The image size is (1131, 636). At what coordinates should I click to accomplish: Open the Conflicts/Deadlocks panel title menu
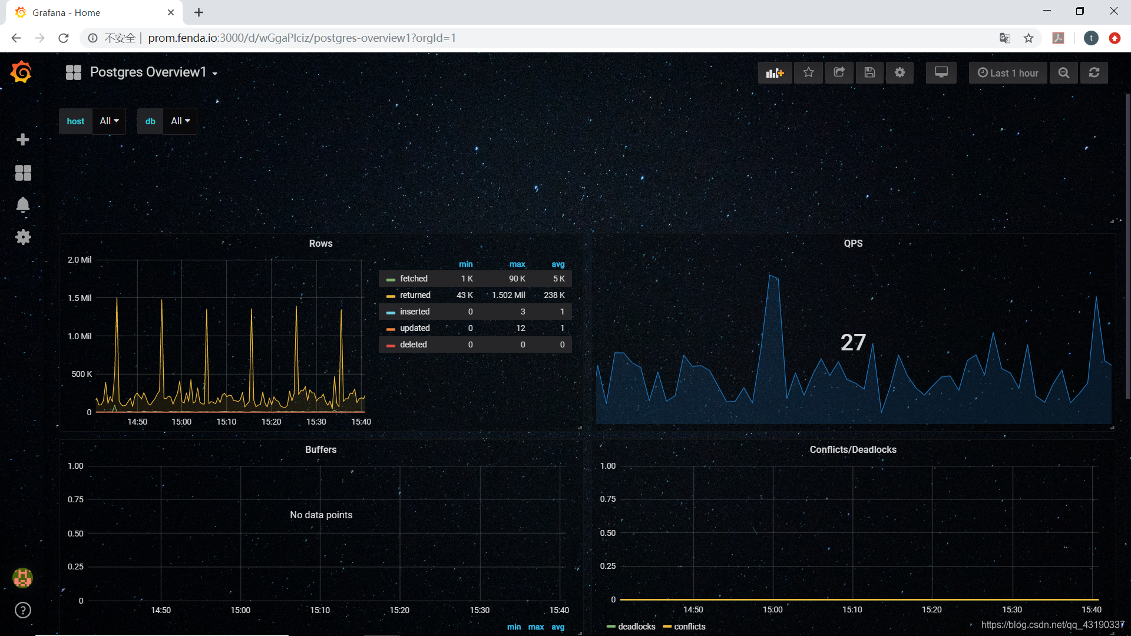pos(853,450)
